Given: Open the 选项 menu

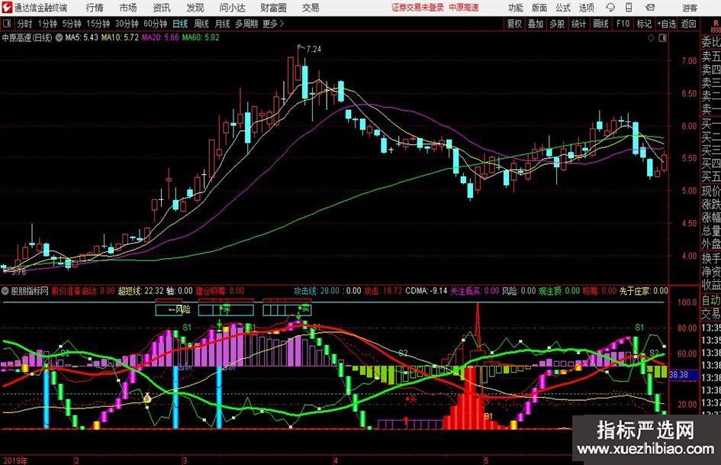Looking at the screenshot, I should point(586,8).
